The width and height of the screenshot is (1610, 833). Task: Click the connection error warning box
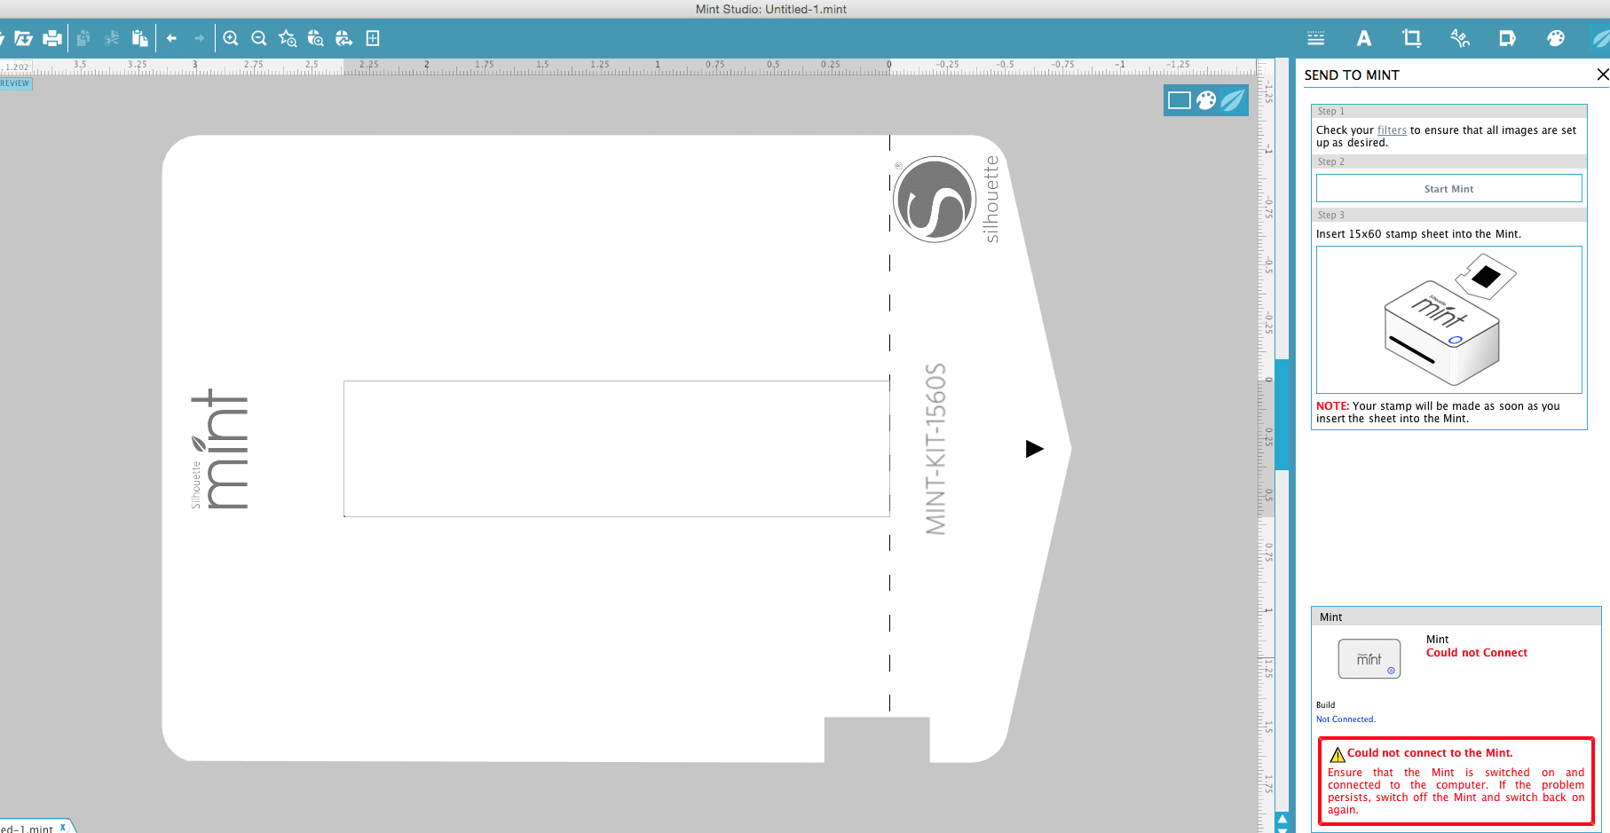(1456, 781)
